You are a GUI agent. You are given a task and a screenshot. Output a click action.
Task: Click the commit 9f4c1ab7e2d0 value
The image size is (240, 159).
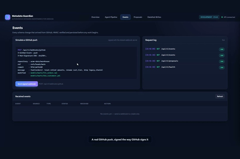tap(36, 67)
